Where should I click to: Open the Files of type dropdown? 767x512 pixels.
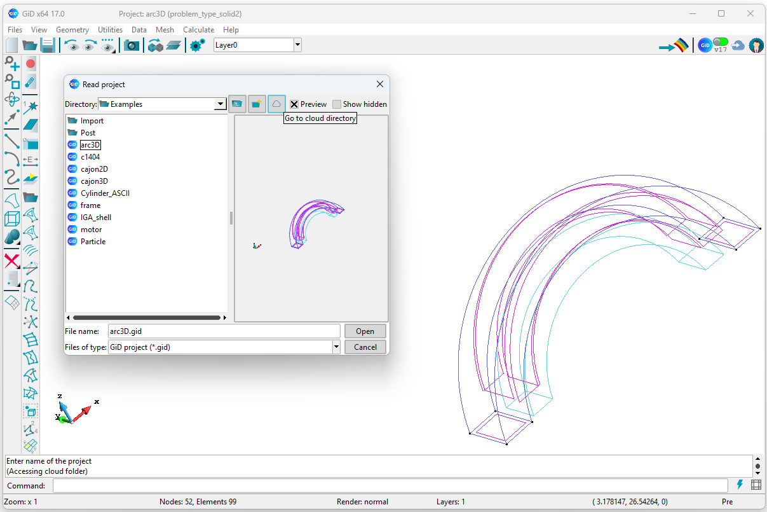click(336, 347)
